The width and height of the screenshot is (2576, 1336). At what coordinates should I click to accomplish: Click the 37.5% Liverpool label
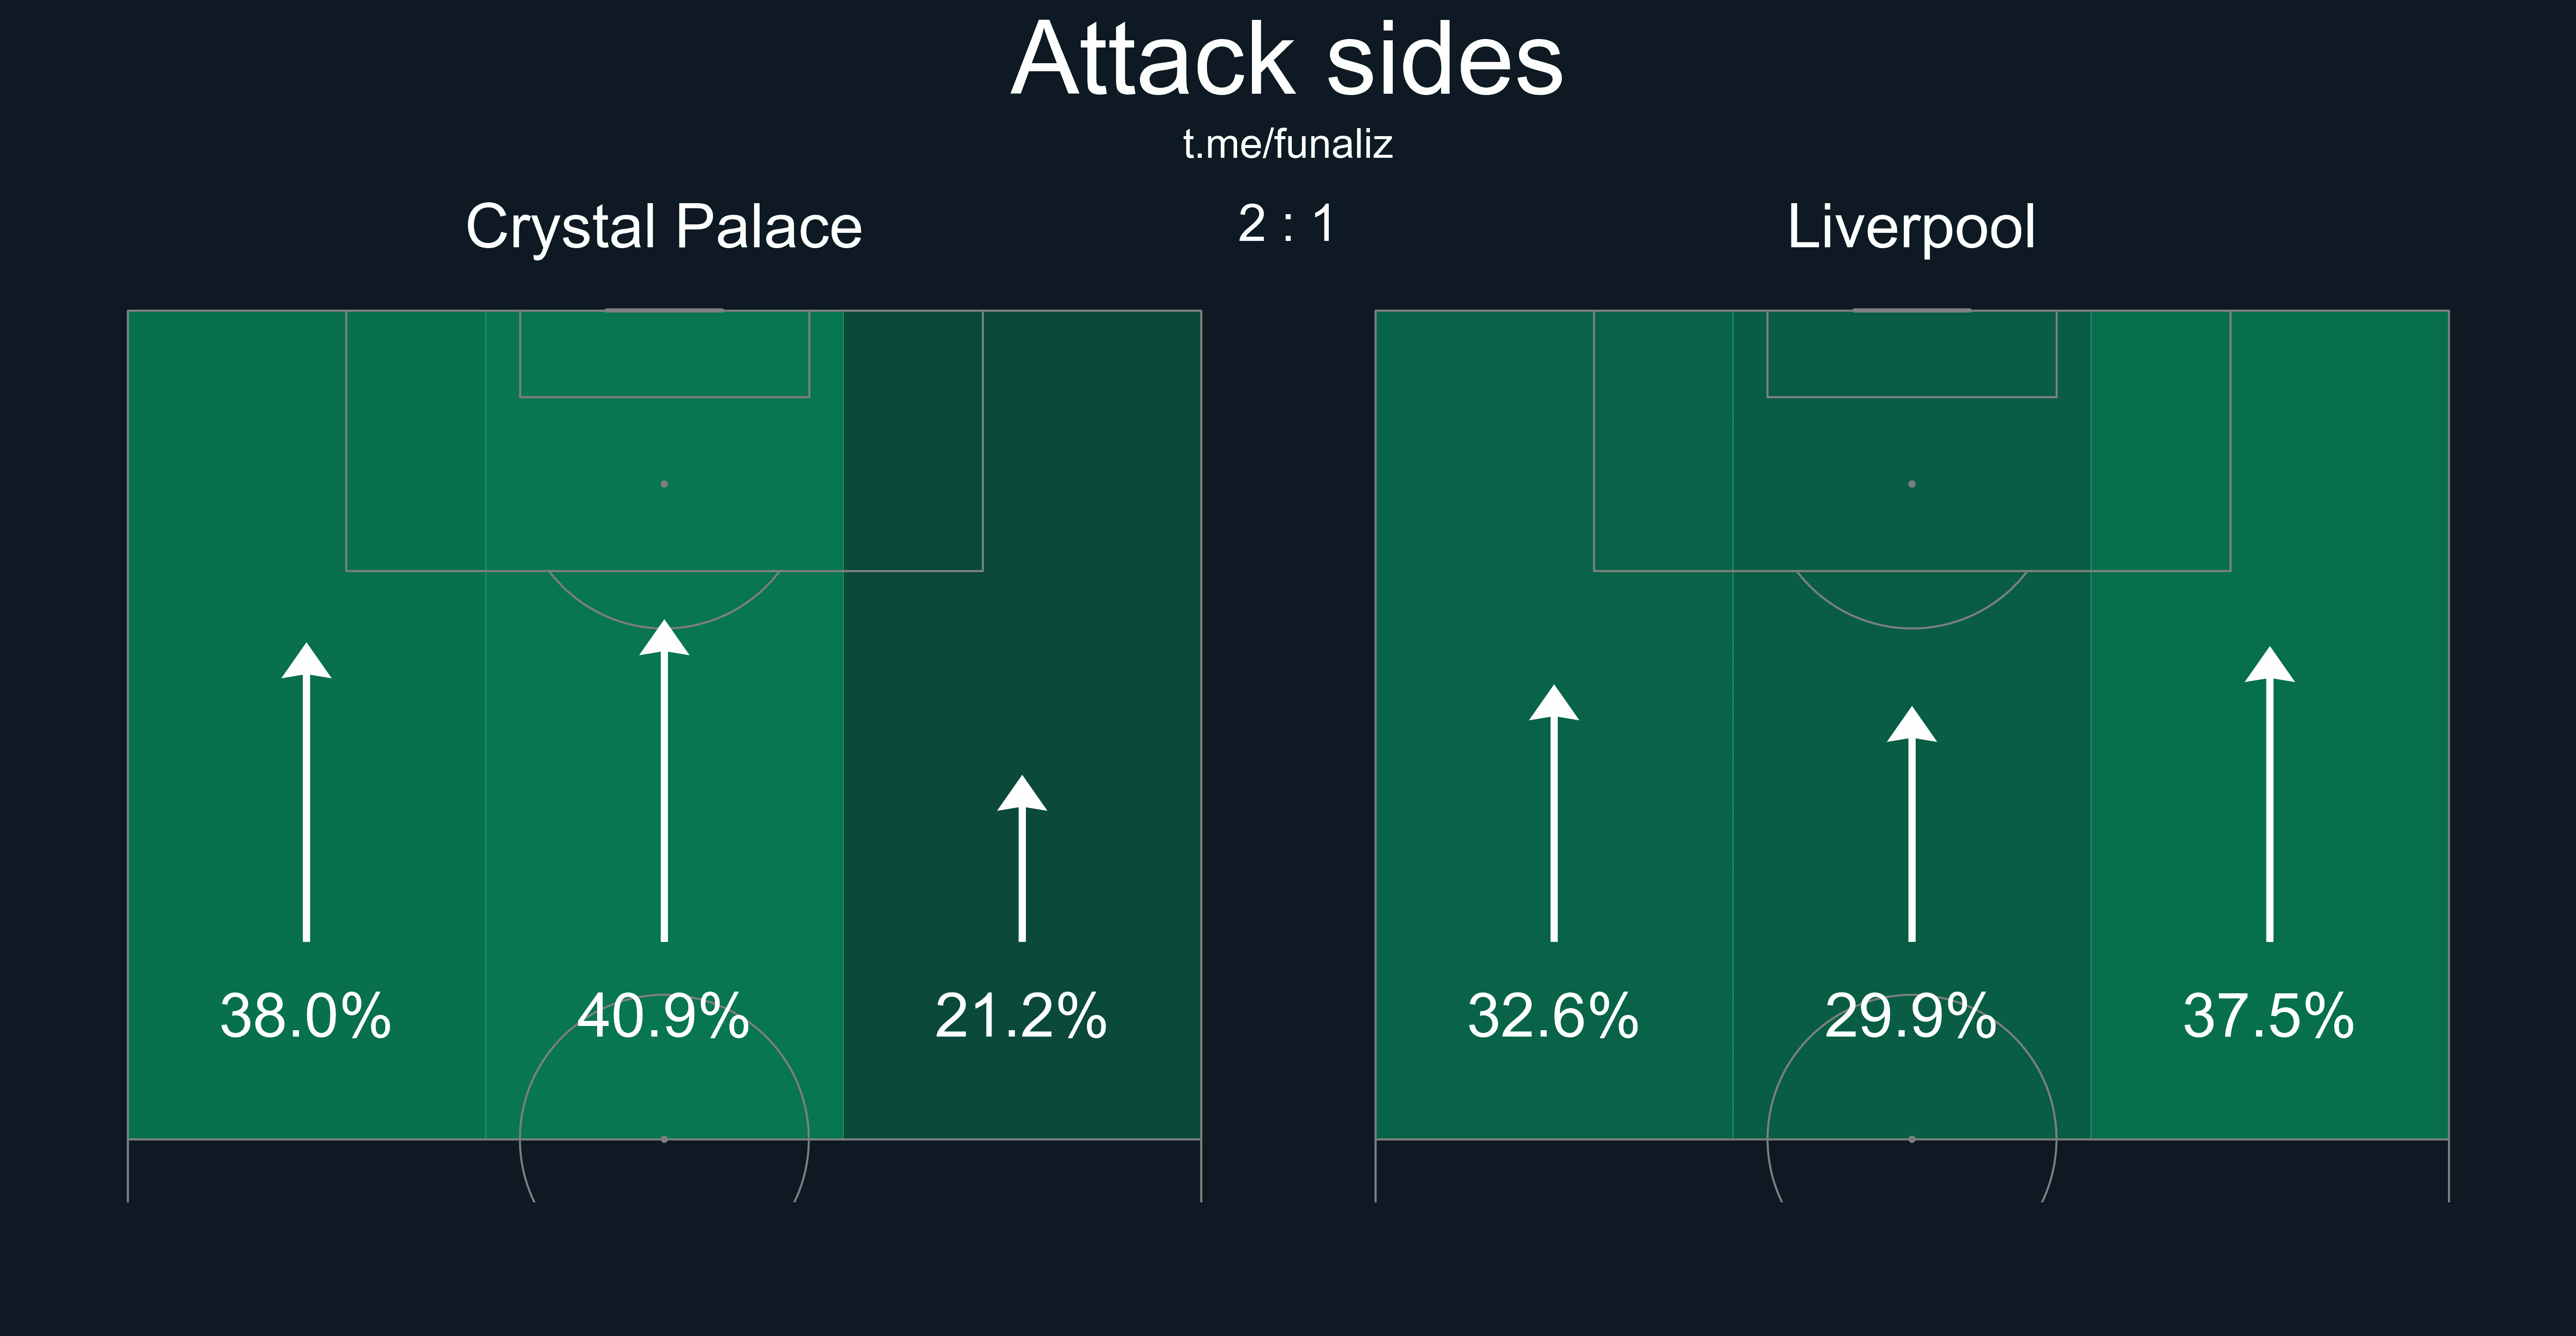tap(2270, 1016)
